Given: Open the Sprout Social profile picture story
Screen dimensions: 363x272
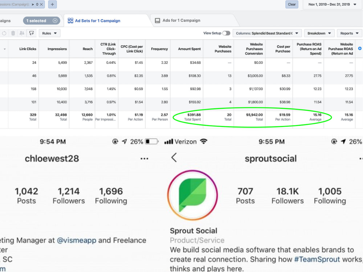Looking at the screenshot, I should pos(192,195).
